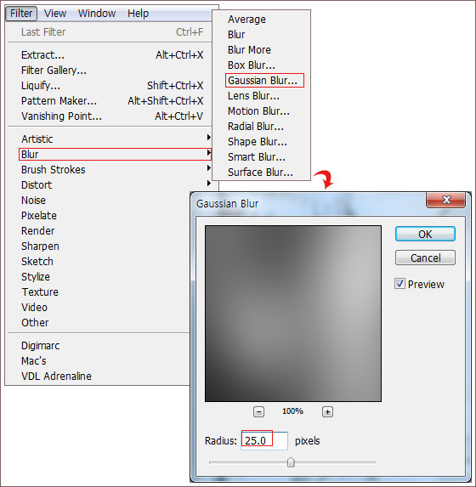
Task: Open Vanishing Point... filter
Action: coord(112,116)
